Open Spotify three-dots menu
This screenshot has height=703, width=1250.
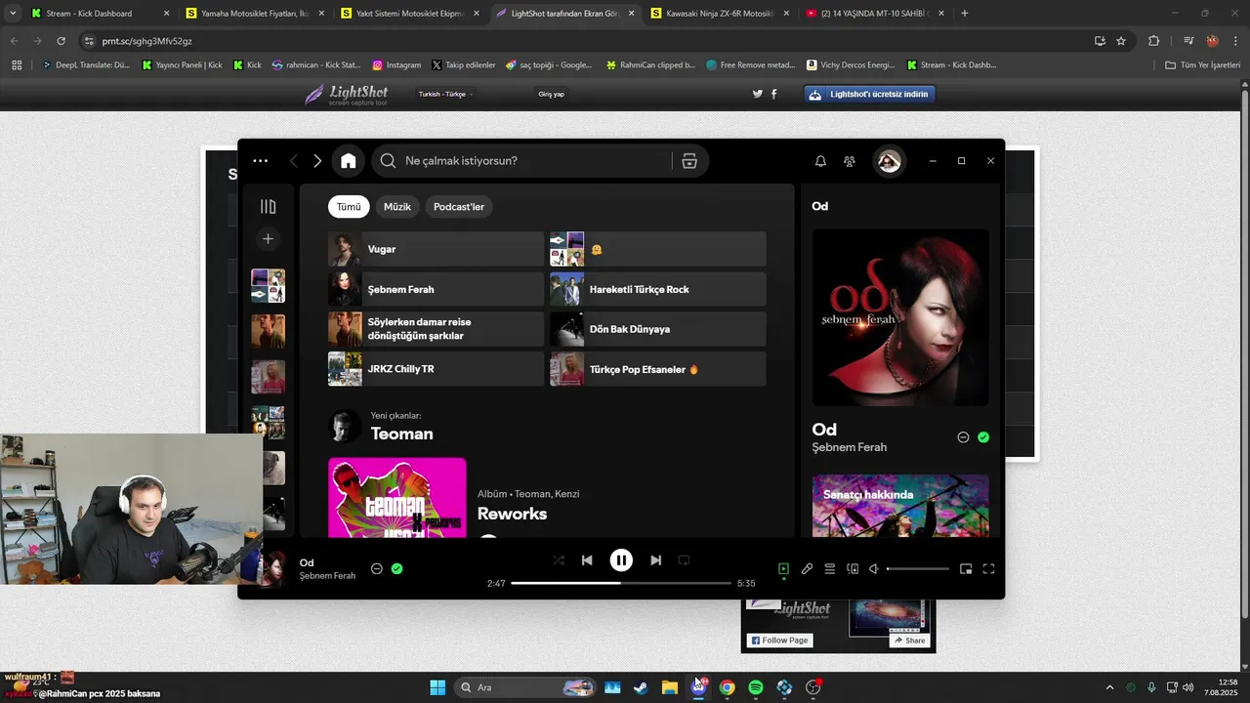tap(260, 161)
